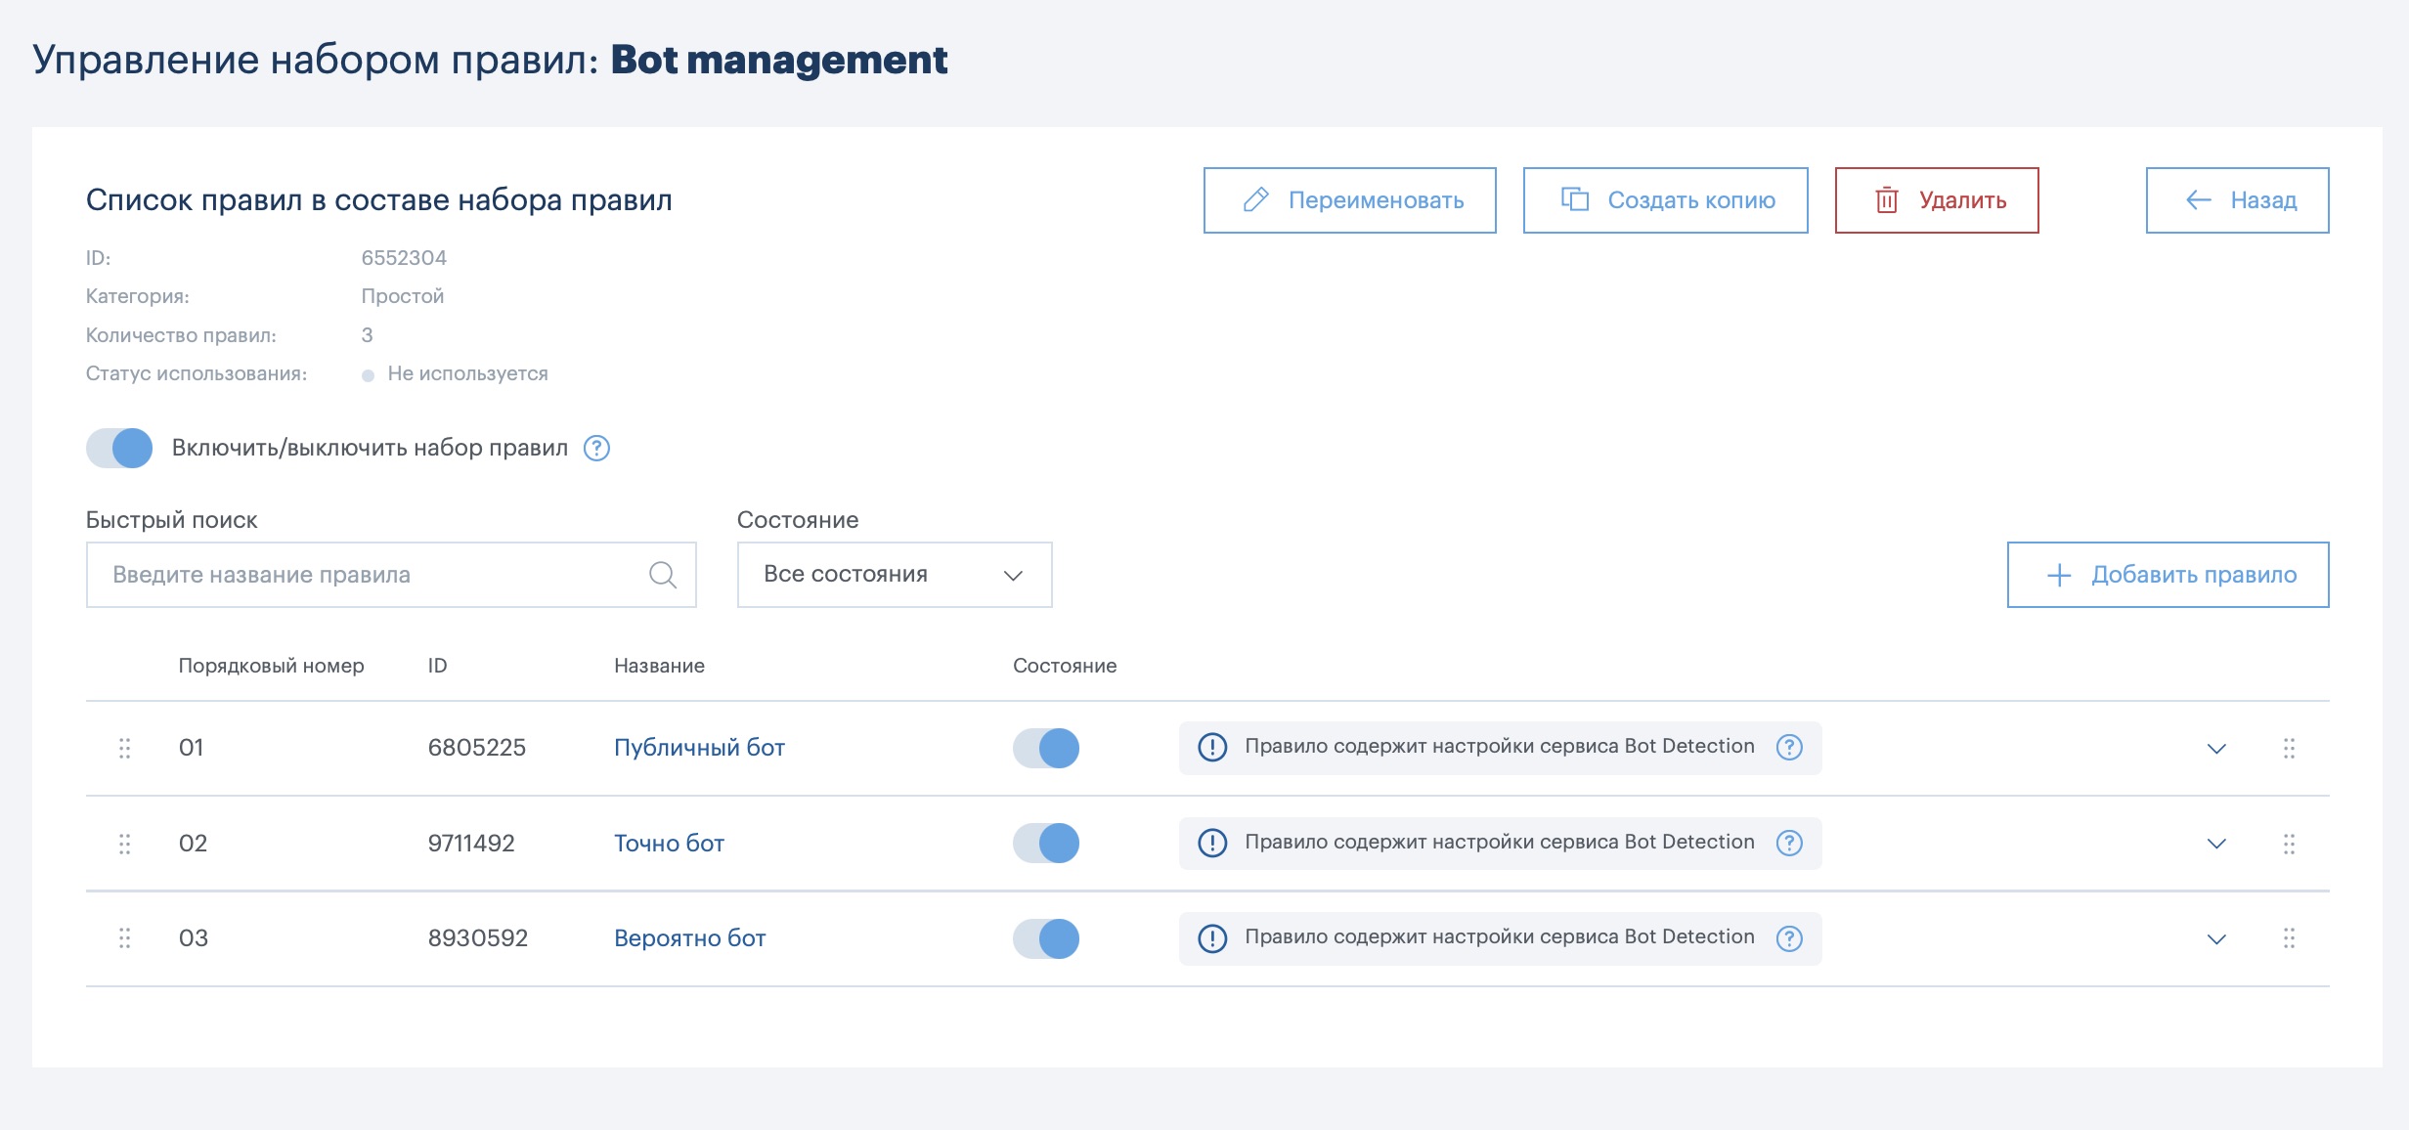Click help icon in Точно бот Bot Detection notice
The height and width of the screenshot is (1130, 2409).
[1789, 843]
